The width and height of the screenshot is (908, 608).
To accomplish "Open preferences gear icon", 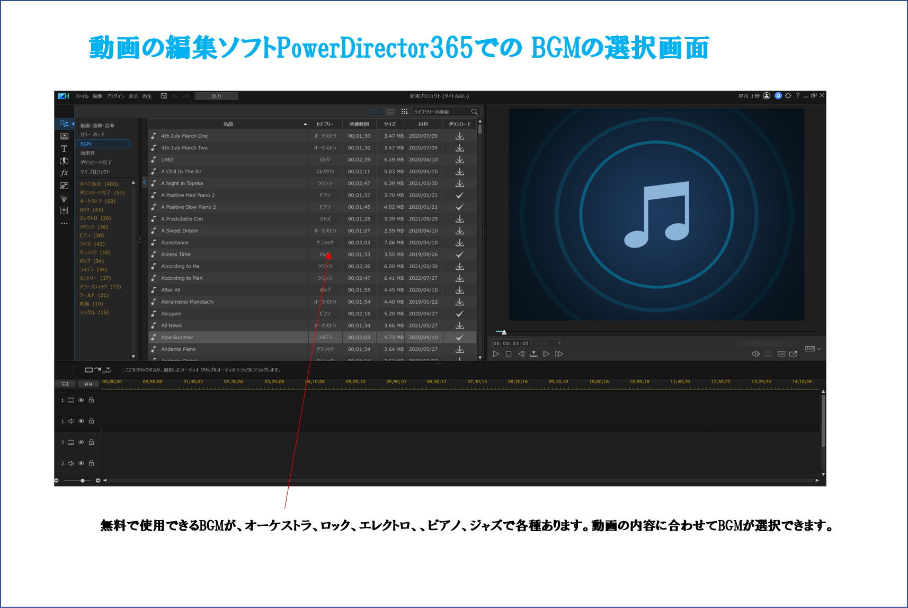I will 788,96.
